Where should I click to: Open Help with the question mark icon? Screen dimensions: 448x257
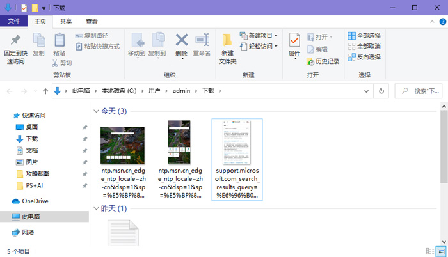pyautogui.click(x=443, y=22)
